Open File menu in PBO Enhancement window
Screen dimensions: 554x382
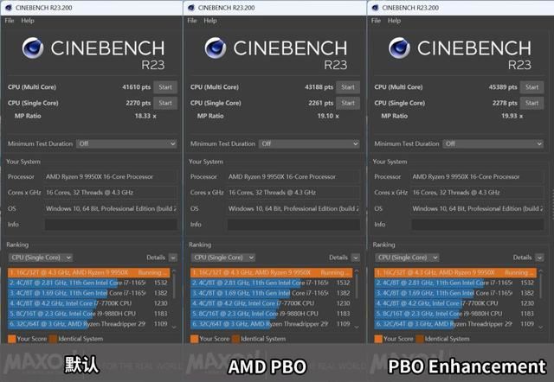(x=376, y=21)
